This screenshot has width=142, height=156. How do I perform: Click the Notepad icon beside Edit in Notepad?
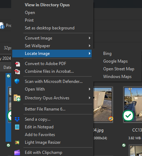coord(17,127)
